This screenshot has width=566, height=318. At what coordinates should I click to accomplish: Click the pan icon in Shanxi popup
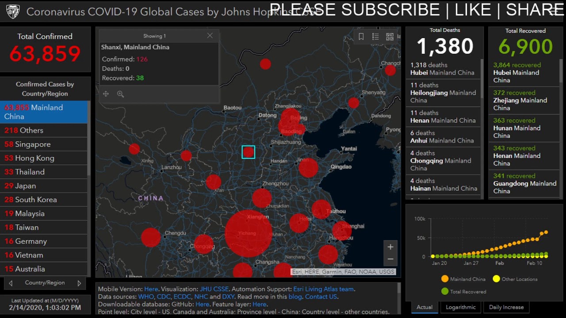coord(106,94)
